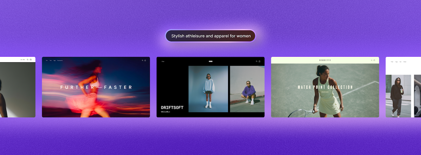The height and width of the screenshot is (155, 421).
Task: Open the Shop link on Driftsoft template
Action: (163, 61)
